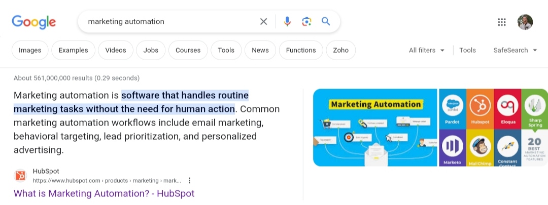Click the blue magnifier search button
The width and height of the screenshot is (548, 205).
click(x=326, y=22)
